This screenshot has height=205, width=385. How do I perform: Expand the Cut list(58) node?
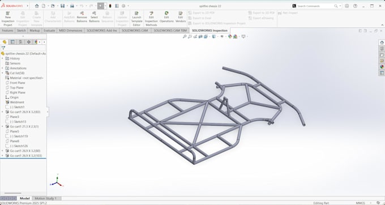coord(2,73)
